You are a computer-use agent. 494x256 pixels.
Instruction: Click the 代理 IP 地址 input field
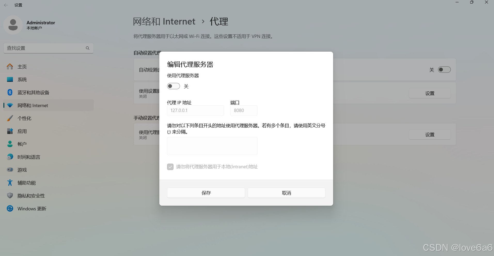pos(195,110)
